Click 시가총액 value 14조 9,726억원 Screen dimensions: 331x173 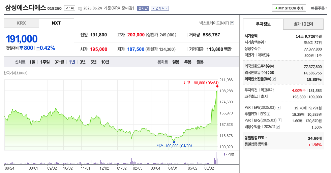[309, 36]
